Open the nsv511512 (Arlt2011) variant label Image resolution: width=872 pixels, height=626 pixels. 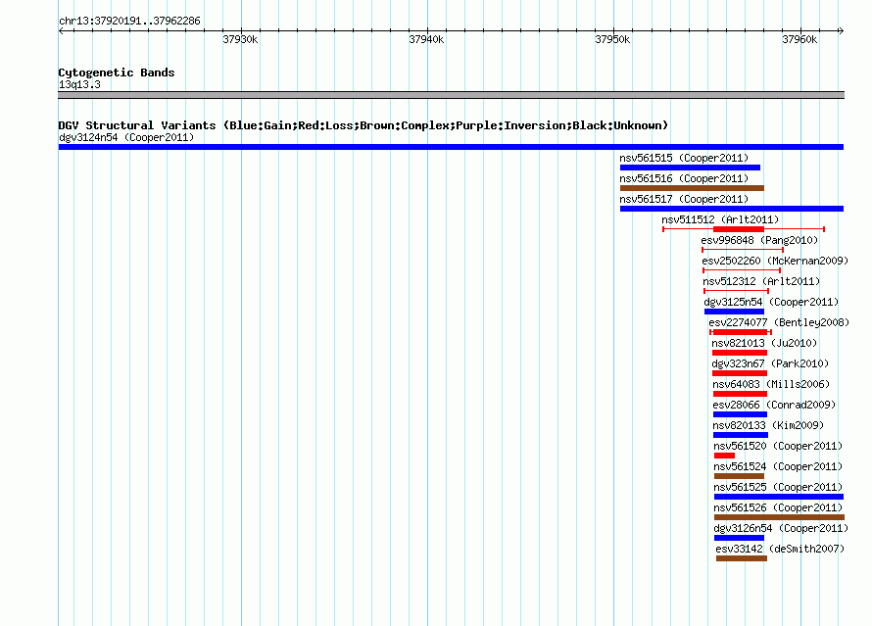720,219
